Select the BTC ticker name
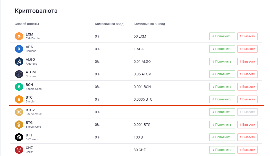Viewport: 270px width, 156px height. 29,97
